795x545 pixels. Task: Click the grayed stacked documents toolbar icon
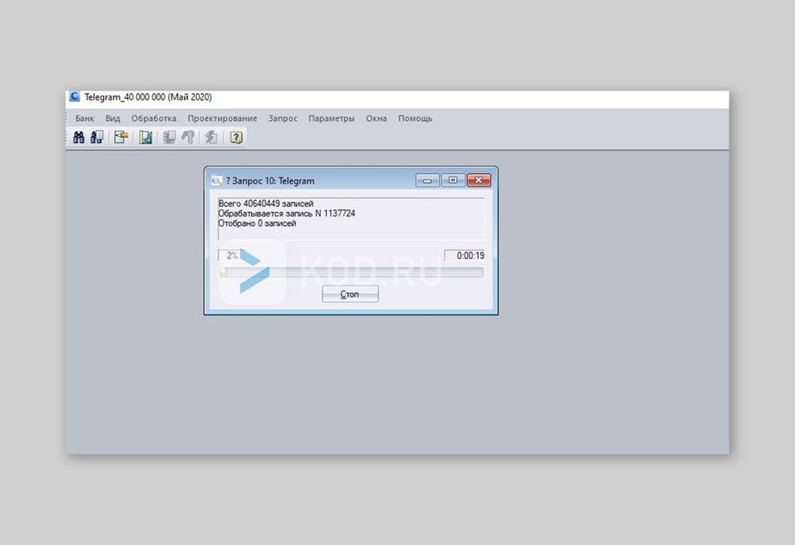pyautogui.click(x=170, y=137)
